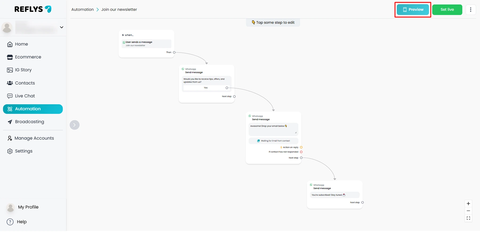
Task: Fit the flow to screen icon
Action: [x=468, y=218]
